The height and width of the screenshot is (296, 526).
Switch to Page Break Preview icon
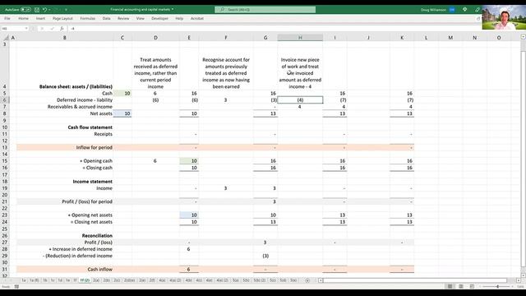click(x=472, y=286)
